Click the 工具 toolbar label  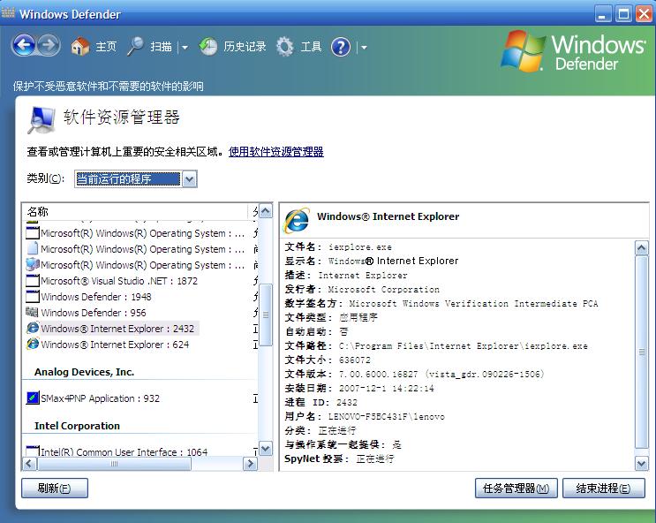point(311,47)
